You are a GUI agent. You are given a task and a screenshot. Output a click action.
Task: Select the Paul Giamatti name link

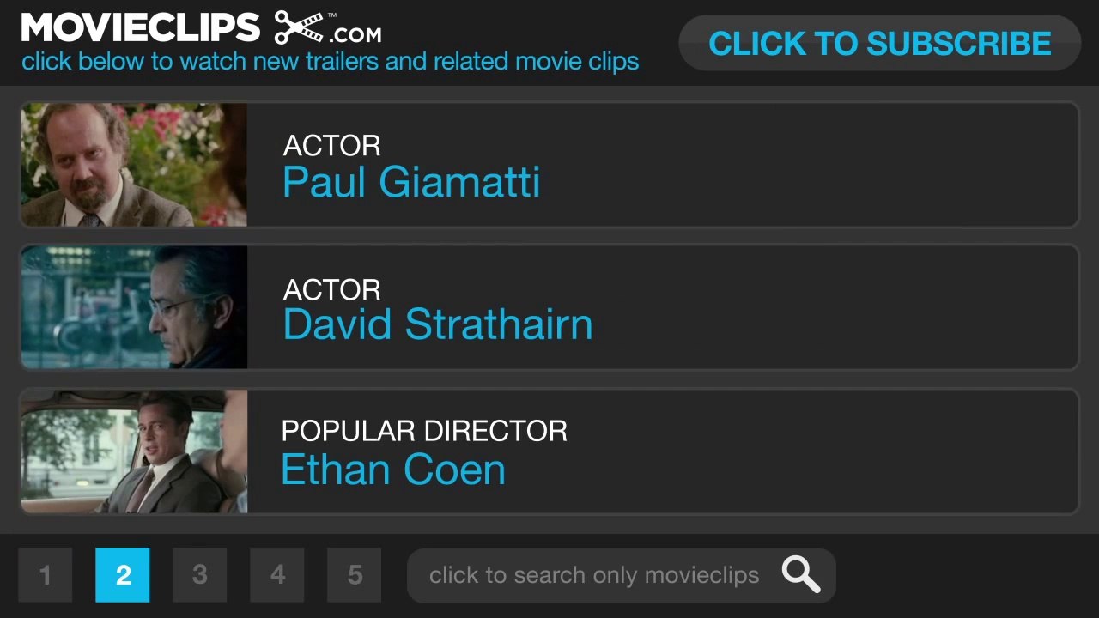411,182
